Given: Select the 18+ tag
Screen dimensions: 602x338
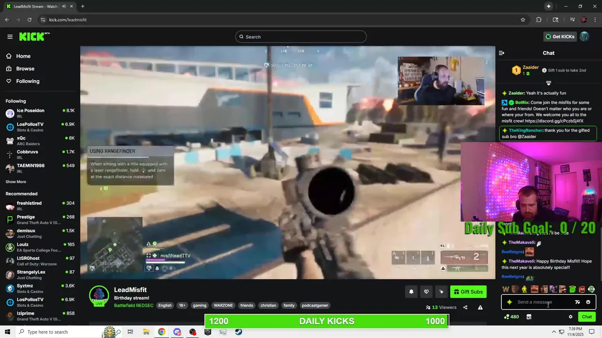Looking at the screenshot, I should [x=182, y=306].
